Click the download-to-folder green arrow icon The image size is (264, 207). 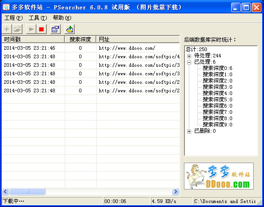[70, 29]
